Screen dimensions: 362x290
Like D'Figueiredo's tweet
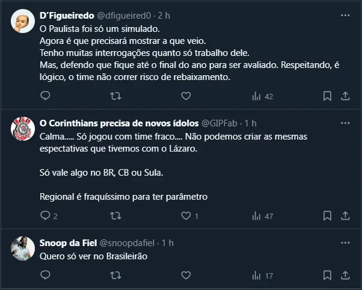186,96
